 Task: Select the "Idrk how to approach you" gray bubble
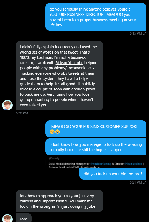tap(60, 201)
